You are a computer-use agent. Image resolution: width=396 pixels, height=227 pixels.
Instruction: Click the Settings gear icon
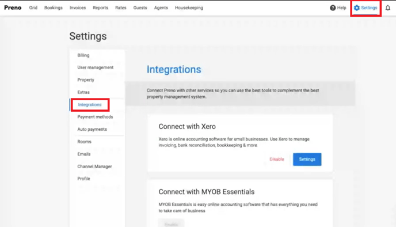[357, 8]
